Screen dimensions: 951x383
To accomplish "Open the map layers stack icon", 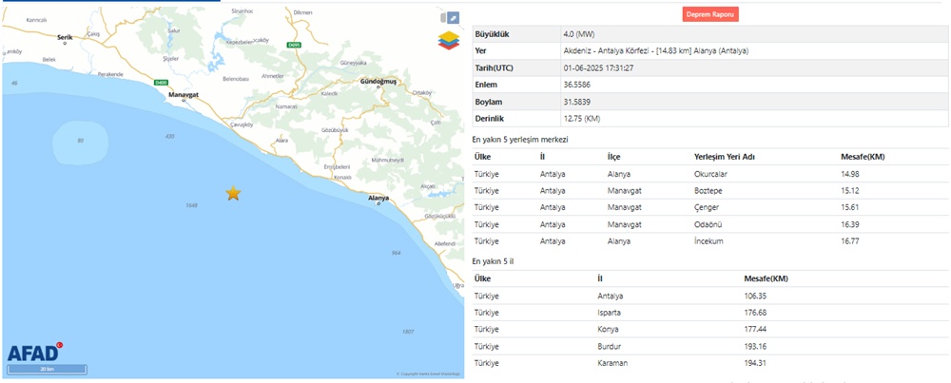I will (x=448, y=40).
